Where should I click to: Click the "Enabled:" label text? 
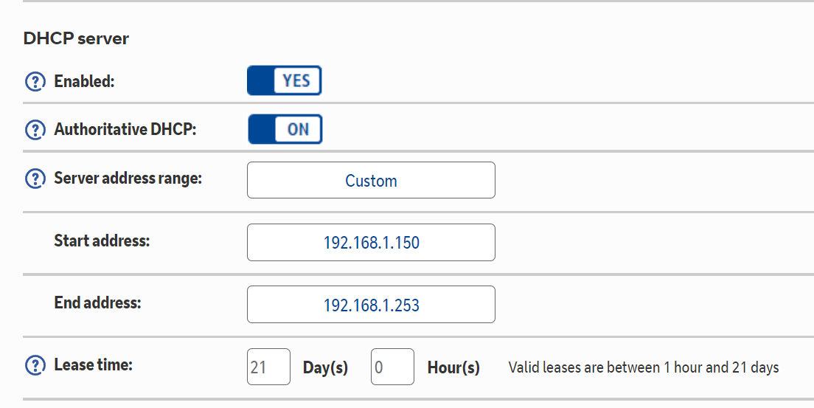(84, 81)
